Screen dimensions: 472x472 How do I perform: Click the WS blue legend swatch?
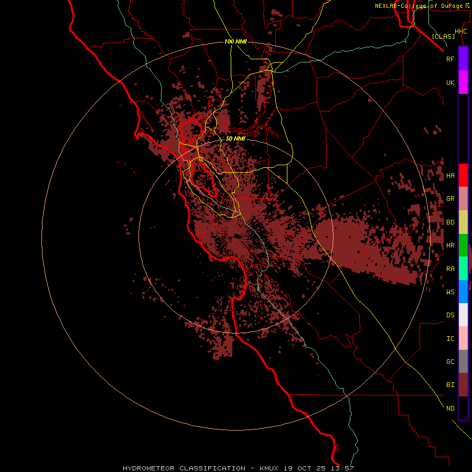(463, 292)
